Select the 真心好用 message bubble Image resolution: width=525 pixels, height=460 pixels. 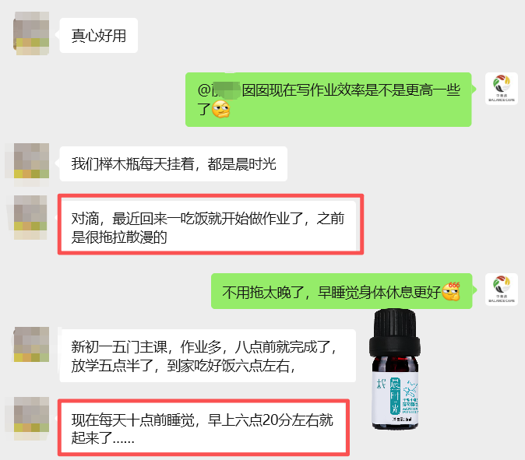pyautogui.click(x=99, y=36)
